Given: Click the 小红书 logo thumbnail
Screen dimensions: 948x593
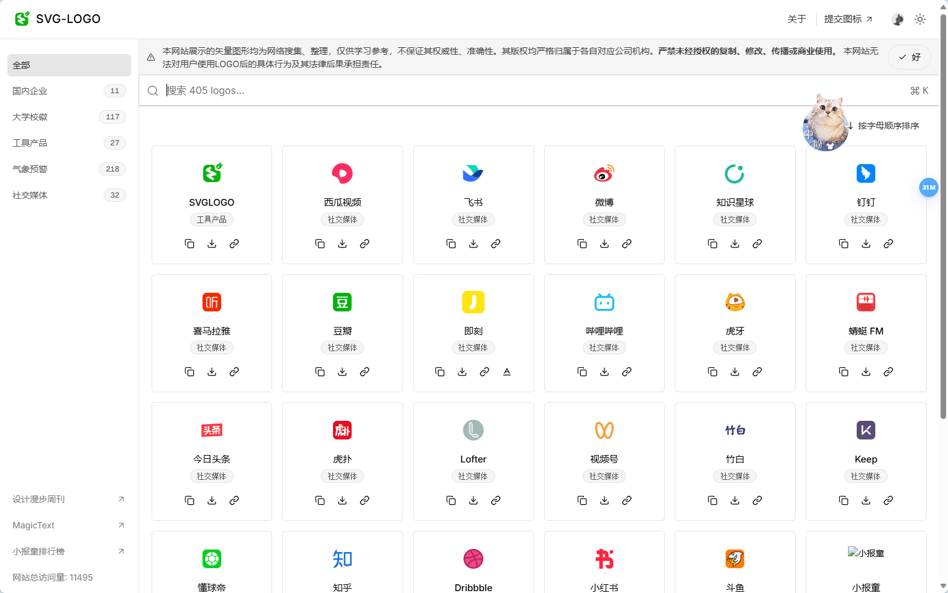Looking at the screenshot, I should pos(604,559).
